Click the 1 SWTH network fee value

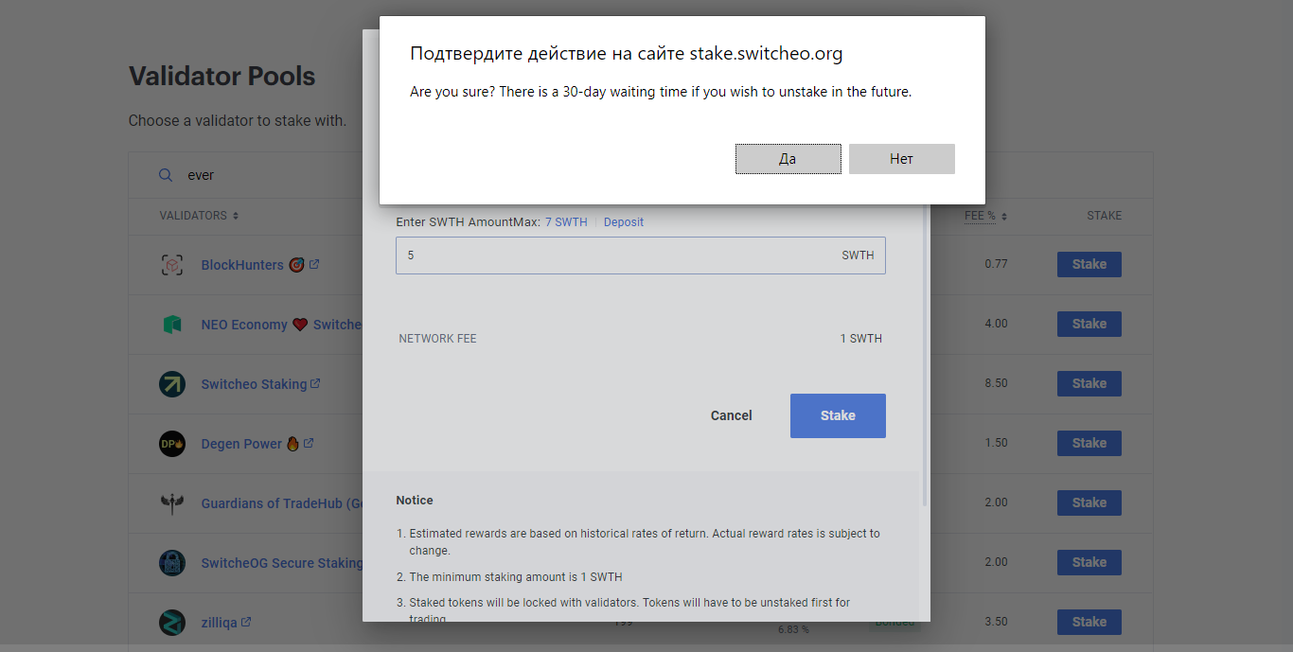coord(860,339)
